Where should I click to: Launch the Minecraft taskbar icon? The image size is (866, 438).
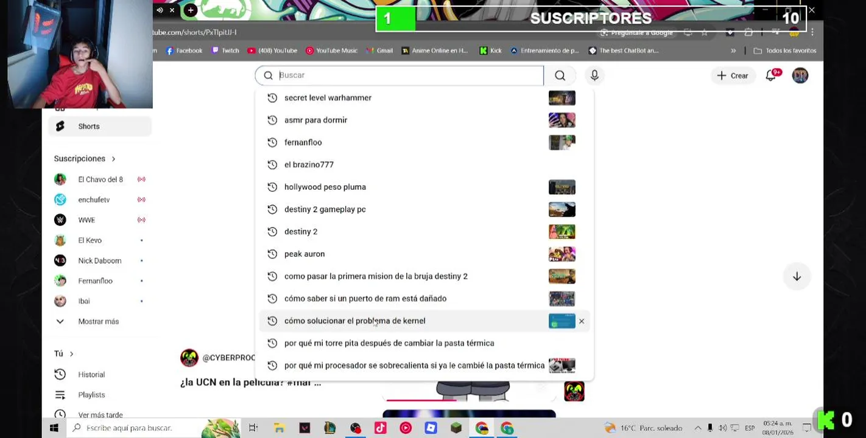pyautogui.click(x=456, y=428)
